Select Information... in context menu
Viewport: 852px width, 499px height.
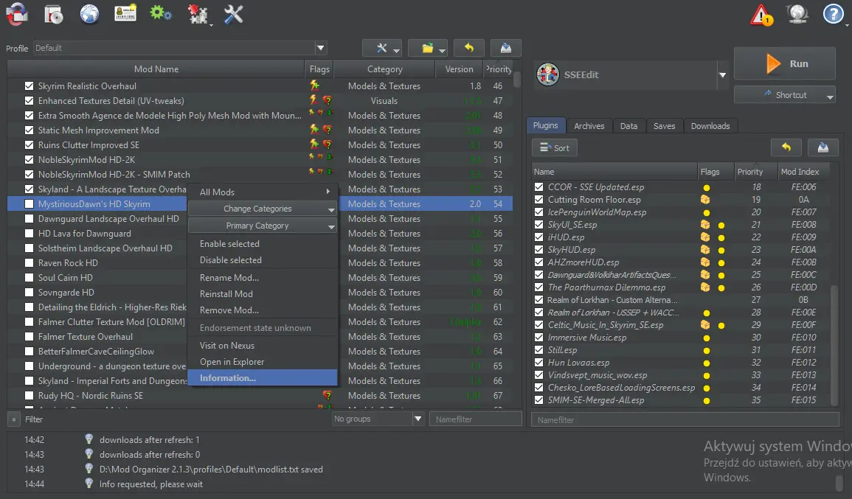pos(263,378)
